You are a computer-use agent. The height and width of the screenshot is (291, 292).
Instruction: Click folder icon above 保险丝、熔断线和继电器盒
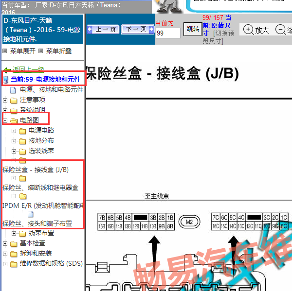(x=22, y=178)
